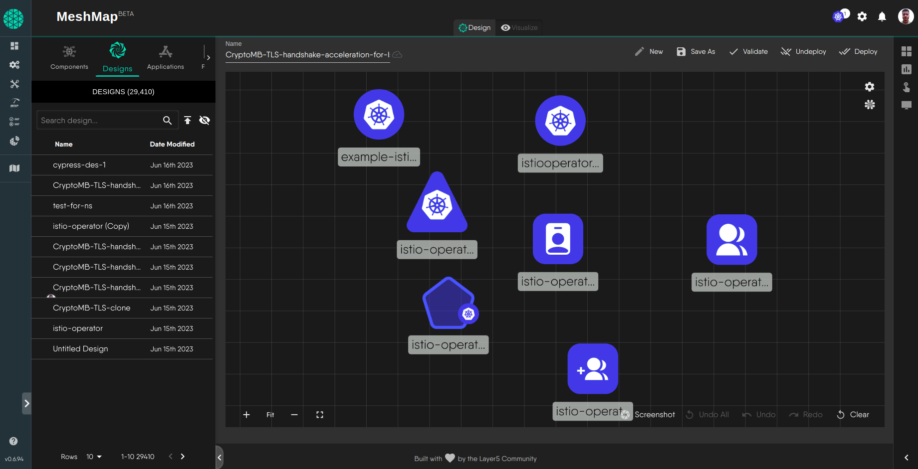Screen dimensions: 918x469
Task: Click zoom in plus icon
Action: click(246, 415)
